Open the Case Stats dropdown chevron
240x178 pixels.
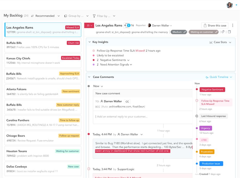point(230,42)
